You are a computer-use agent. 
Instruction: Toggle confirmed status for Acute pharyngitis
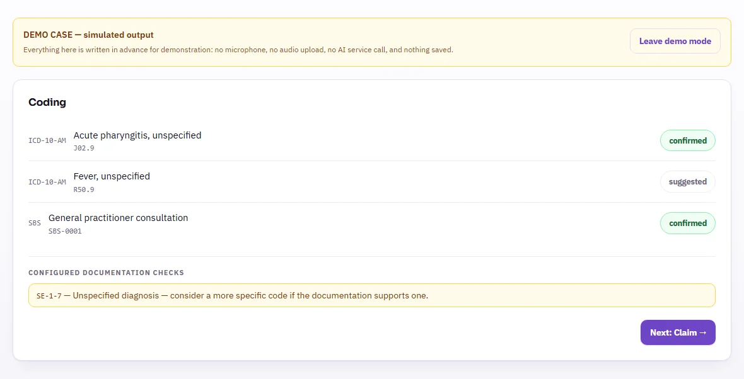coord(687,140)
